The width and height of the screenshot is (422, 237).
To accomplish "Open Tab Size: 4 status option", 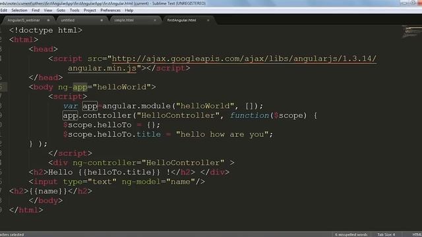I will point(386,234).
